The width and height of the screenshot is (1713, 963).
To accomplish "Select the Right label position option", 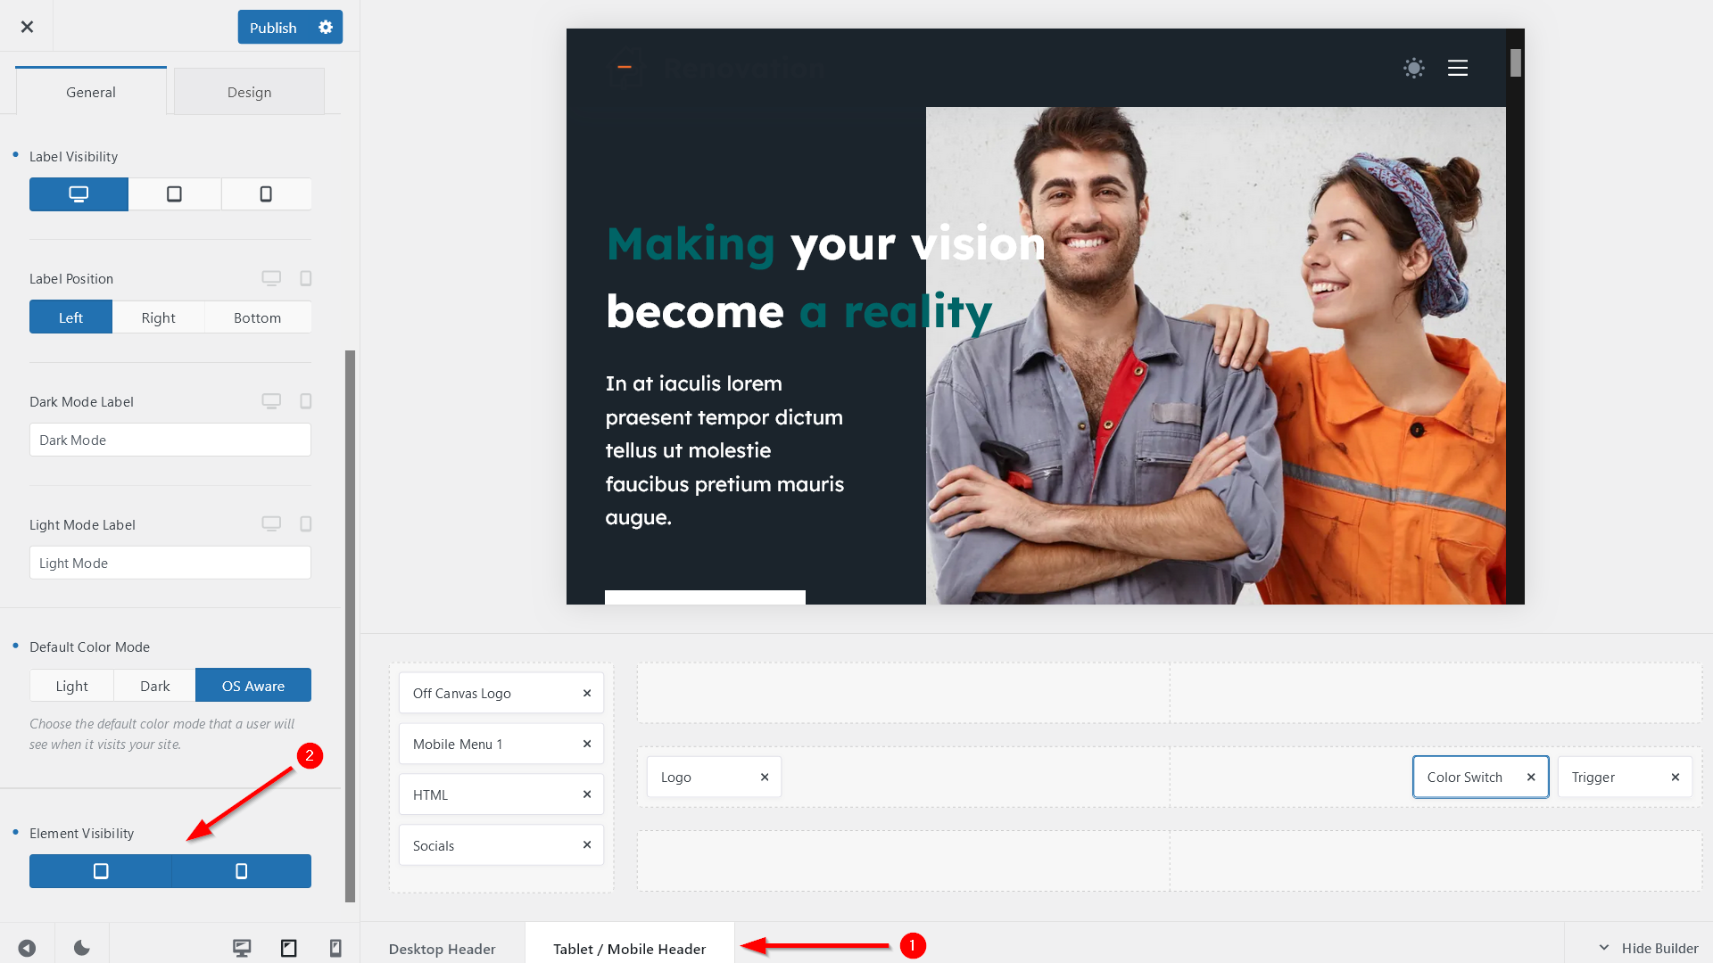I will click(158, 317).
